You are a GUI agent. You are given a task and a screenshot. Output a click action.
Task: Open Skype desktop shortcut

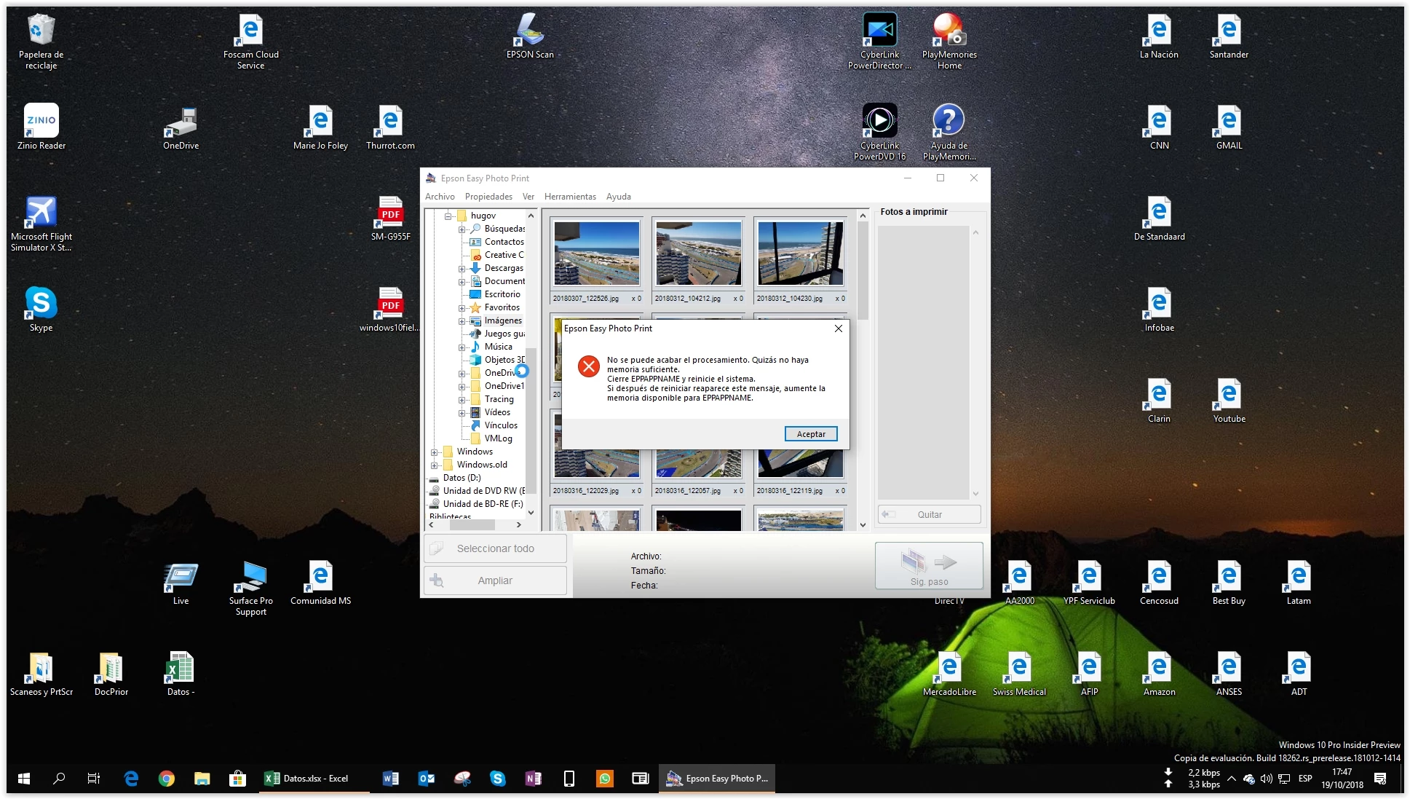coord(41,303)
